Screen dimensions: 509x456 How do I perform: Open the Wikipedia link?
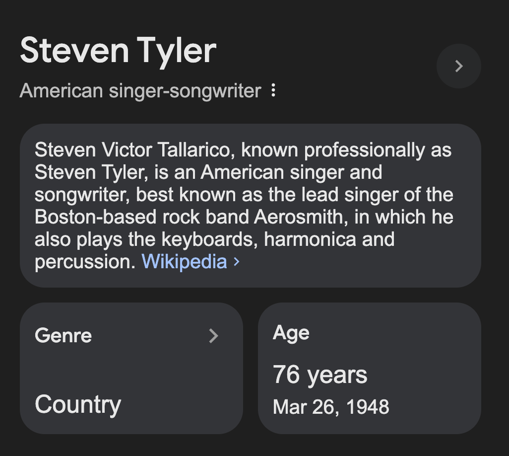pos(184,261)
